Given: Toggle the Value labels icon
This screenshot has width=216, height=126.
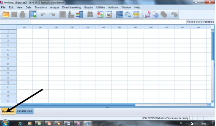Looking at the screenshot, I should 147,14.
